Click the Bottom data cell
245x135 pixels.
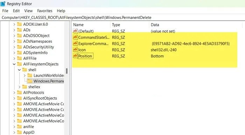click(x=157, y=56)
